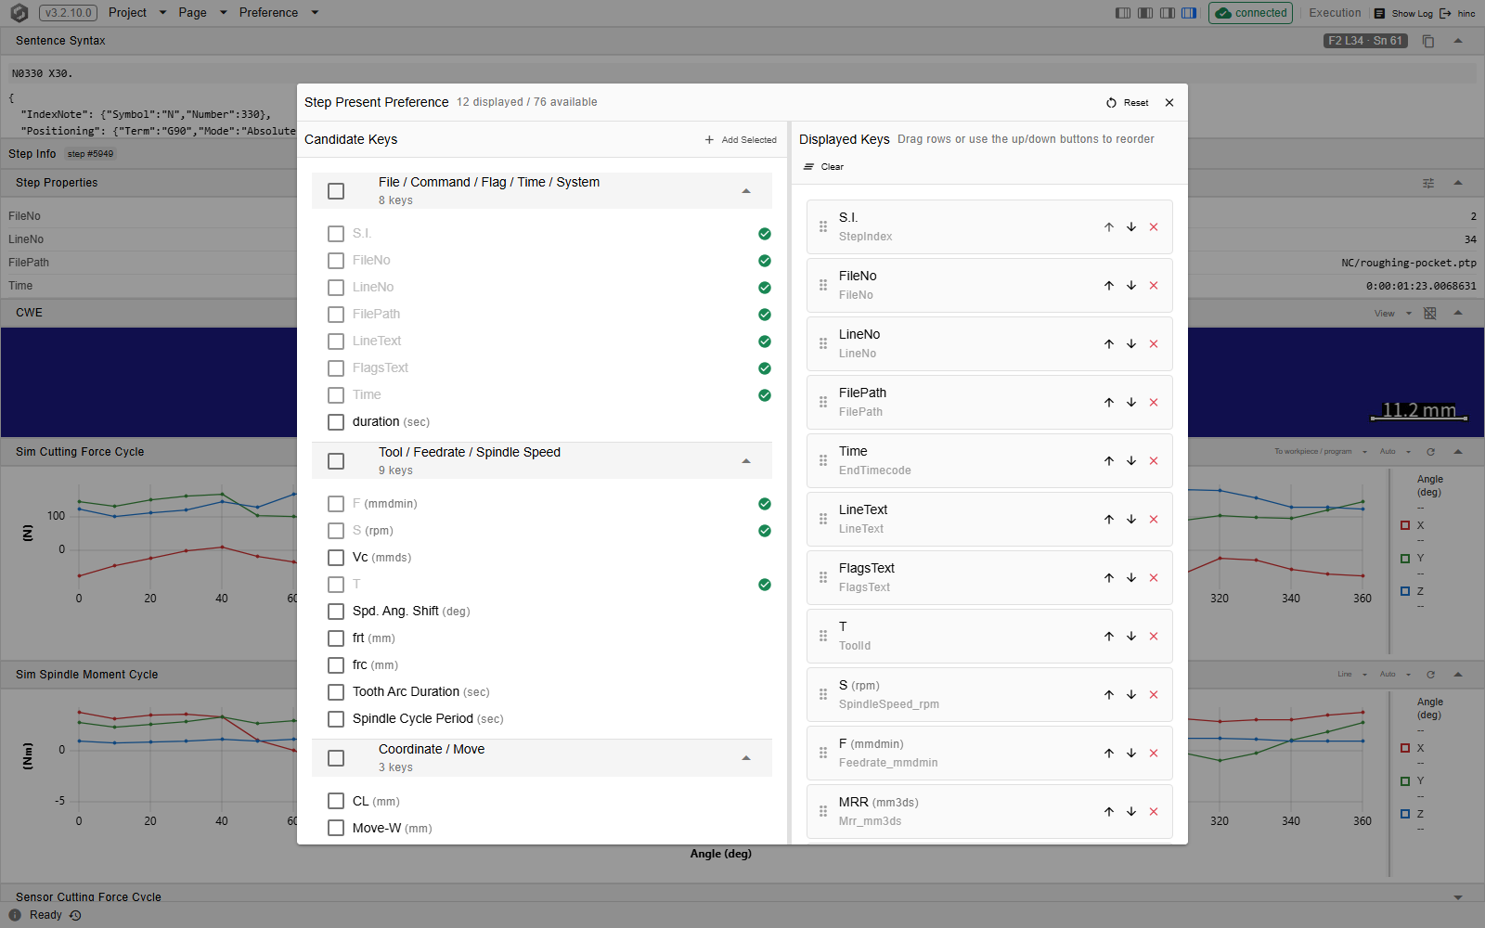Open CWE View dropdown
Viewport: 1485px width, 928px height.
[x=1393, y=314]
